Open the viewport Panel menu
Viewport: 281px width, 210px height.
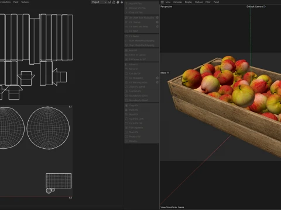216,2
